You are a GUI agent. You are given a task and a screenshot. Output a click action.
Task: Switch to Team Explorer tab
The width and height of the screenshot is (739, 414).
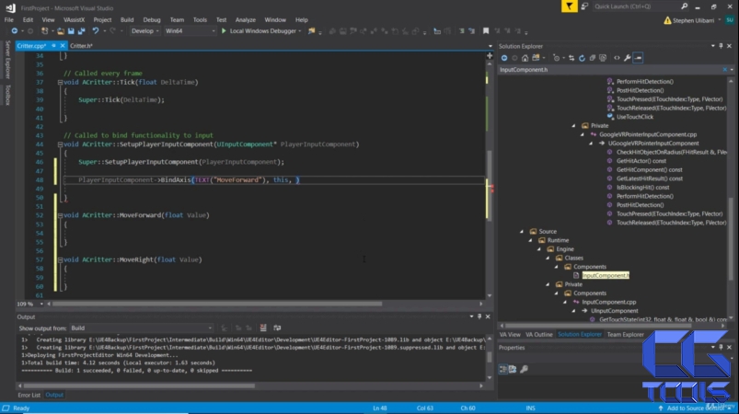click(626, 334)
